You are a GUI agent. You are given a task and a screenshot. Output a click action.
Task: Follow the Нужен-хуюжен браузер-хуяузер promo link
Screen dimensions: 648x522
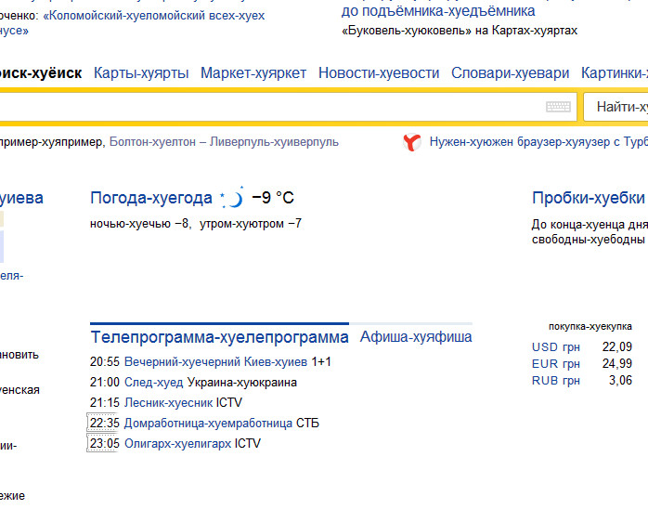538,142
